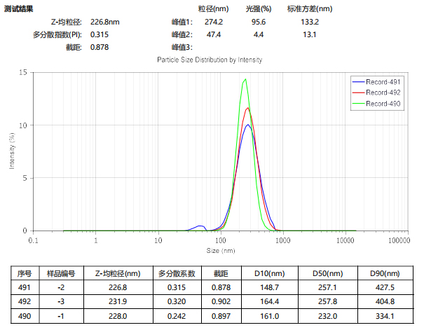The height and width of the screenshot is (330, 431).
Task: Click the Record-492 legend entry
Action: (383, 92)
